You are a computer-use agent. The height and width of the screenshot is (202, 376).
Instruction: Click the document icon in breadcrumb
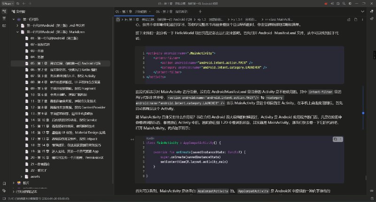[118, 20]
